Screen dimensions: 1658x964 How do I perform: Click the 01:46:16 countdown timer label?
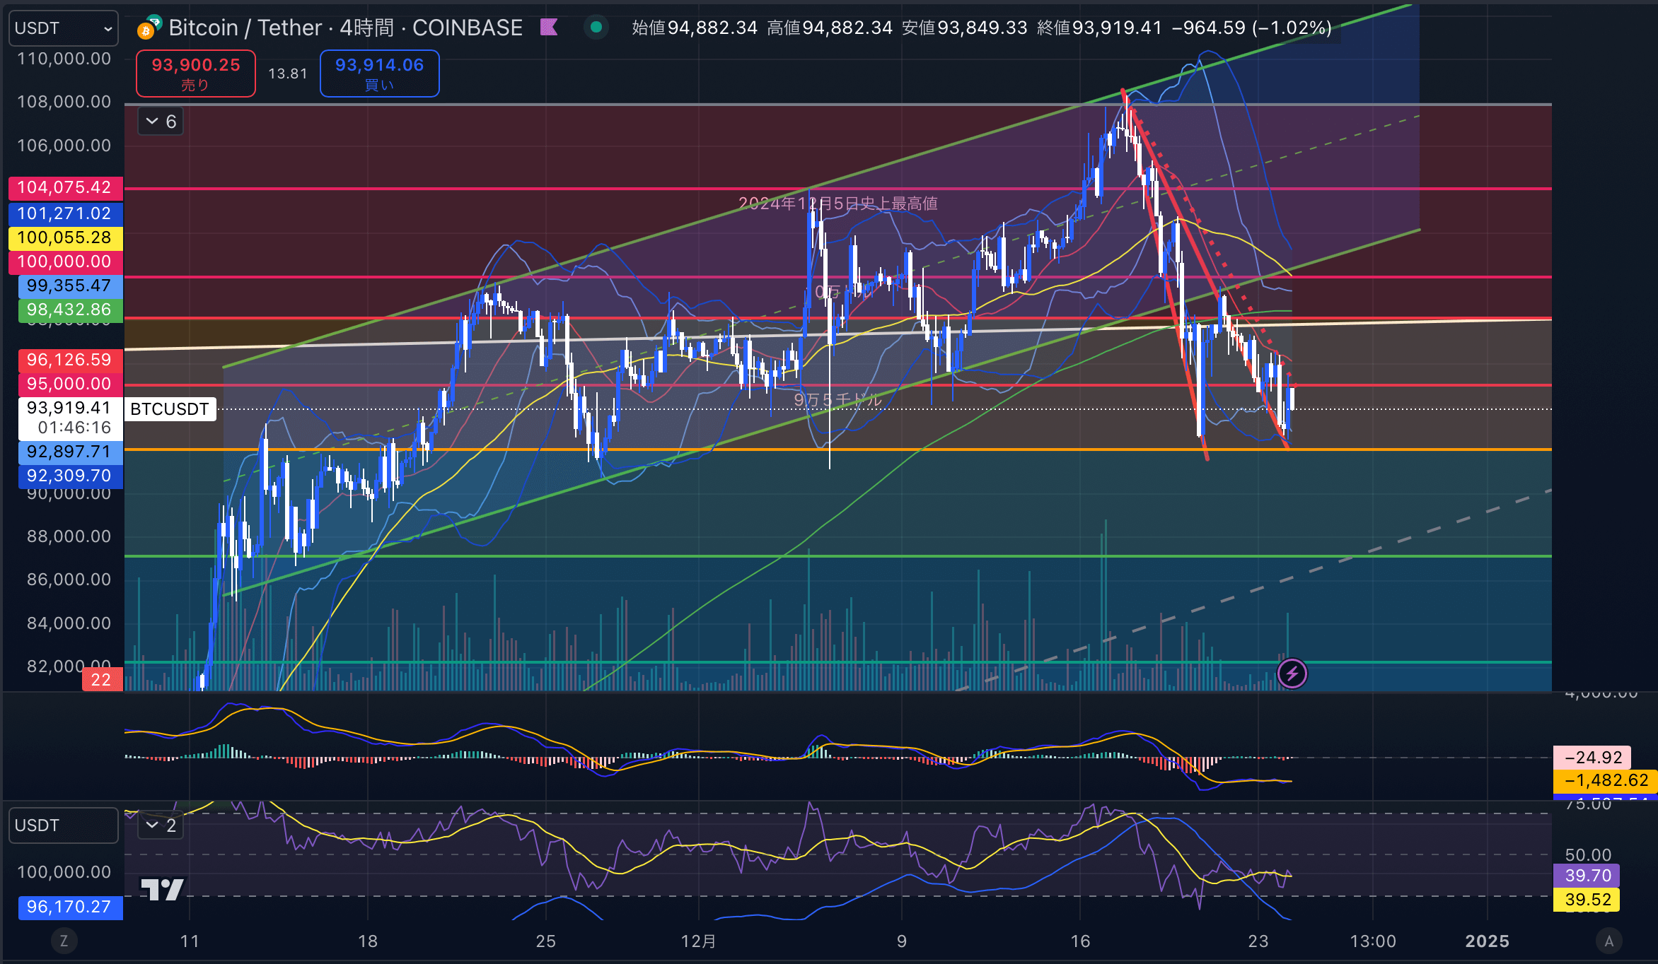74,428
